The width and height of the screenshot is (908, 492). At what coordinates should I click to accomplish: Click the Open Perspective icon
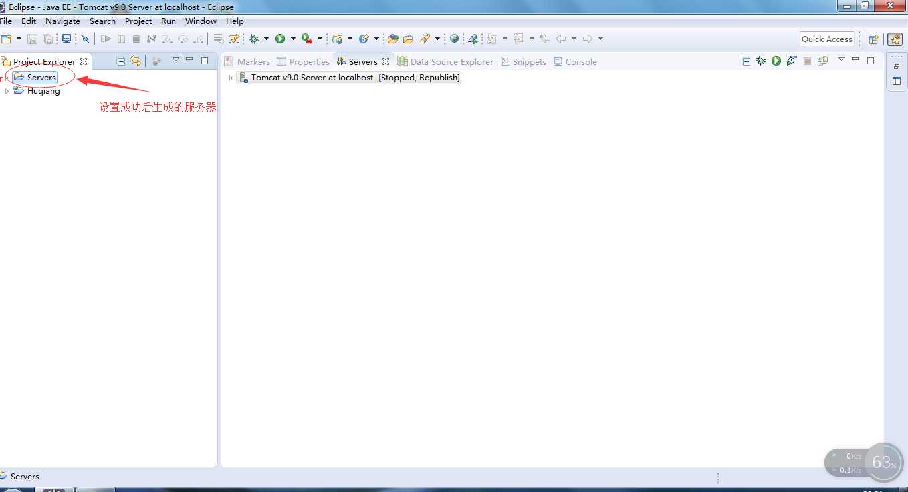click(873, 39)
